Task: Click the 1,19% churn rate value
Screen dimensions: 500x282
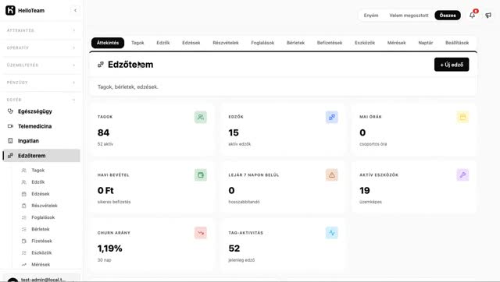Action: pyautogui.click(x=110, y=249)
